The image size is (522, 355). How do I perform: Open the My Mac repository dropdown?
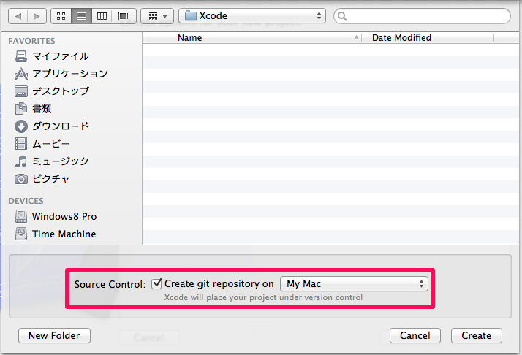click(x=354, y=283)
